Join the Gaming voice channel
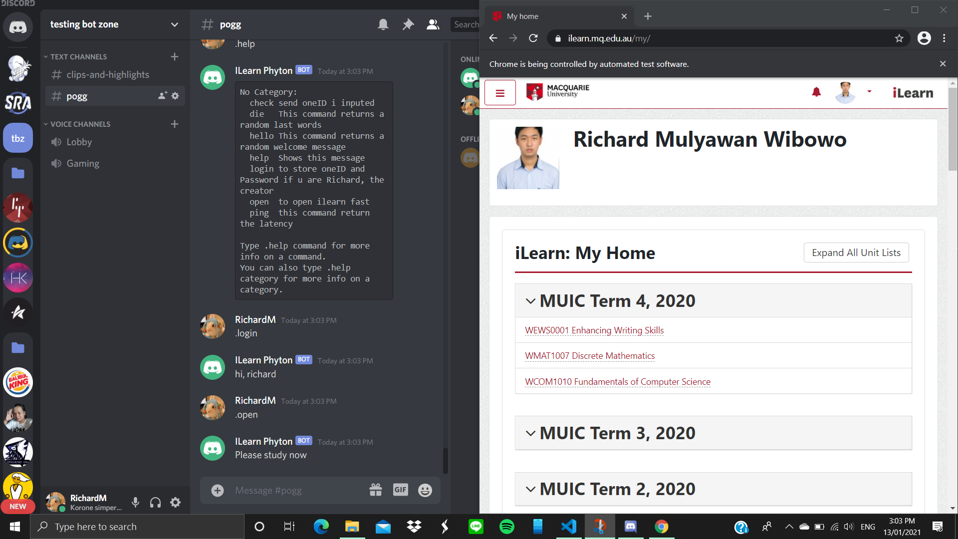 115,163
